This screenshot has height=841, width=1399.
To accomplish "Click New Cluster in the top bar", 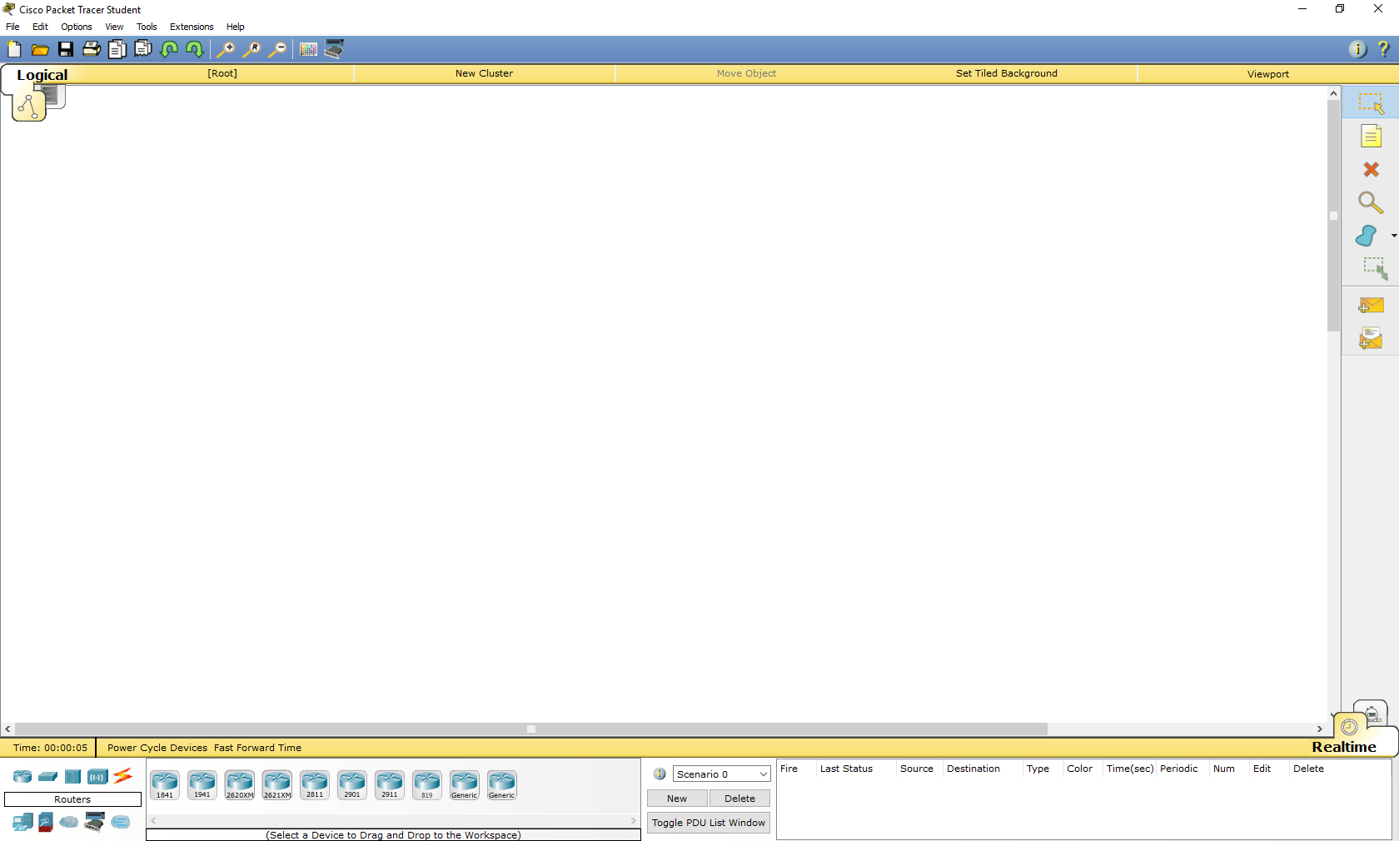I will [484, 73].
